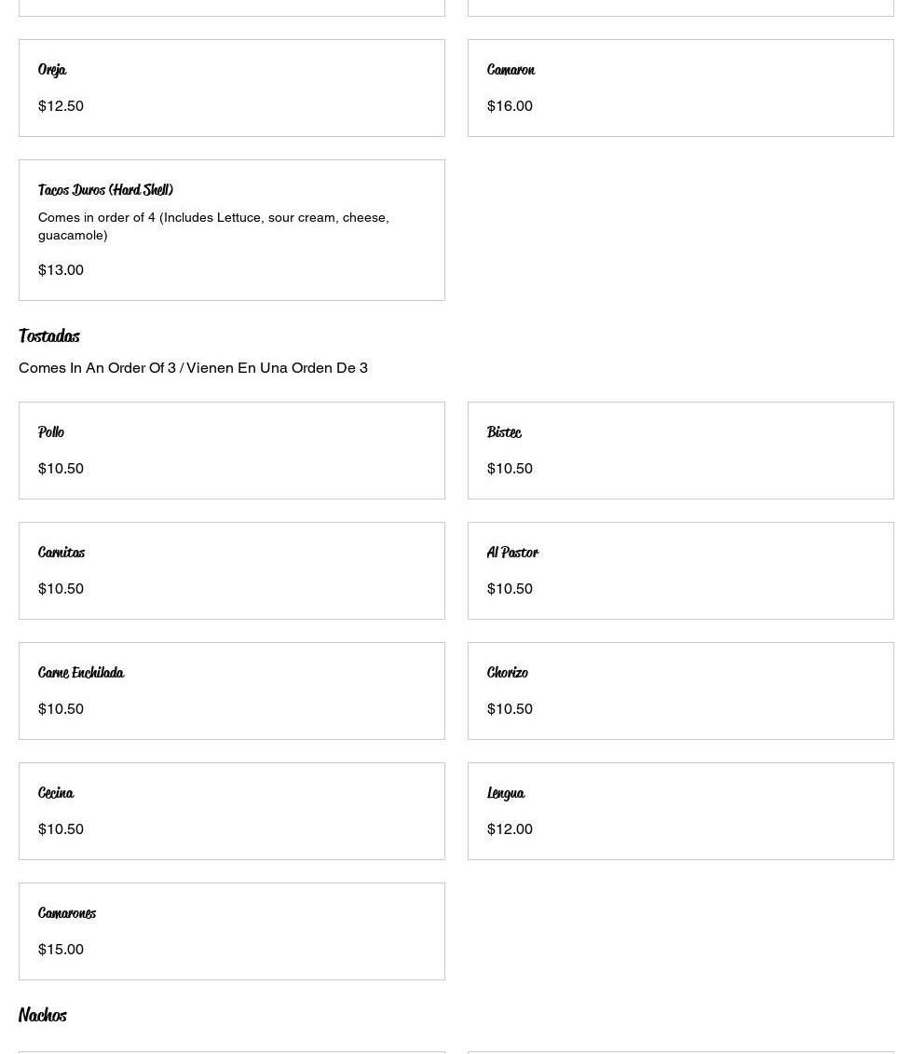899x1054 pixels.
Task: Choose the Pollo tostada
Action: tap(231, 450)
